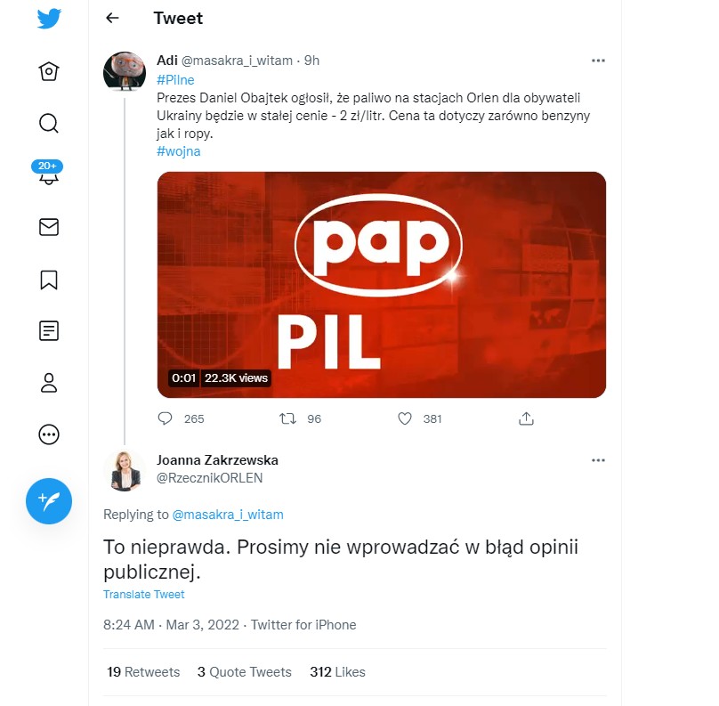Open Profile icon in sidebar

[x=49, y=383]
